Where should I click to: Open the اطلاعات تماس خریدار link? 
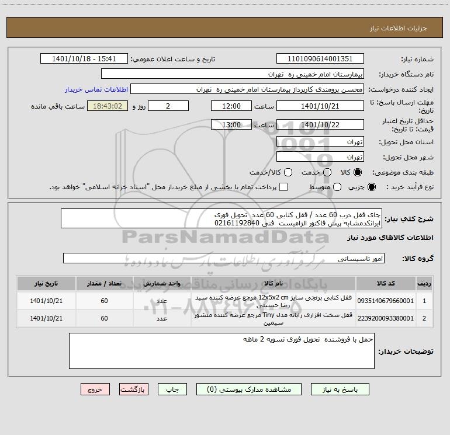click(x=96, y=89)
